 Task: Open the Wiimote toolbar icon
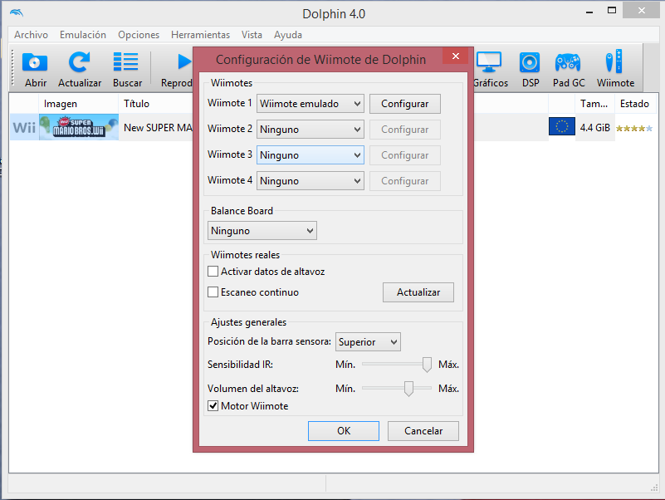pos(614,61)
